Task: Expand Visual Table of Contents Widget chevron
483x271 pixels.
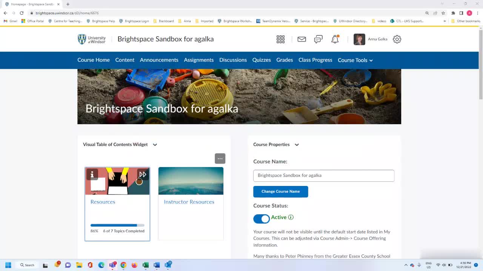Action: pos(155,145)
